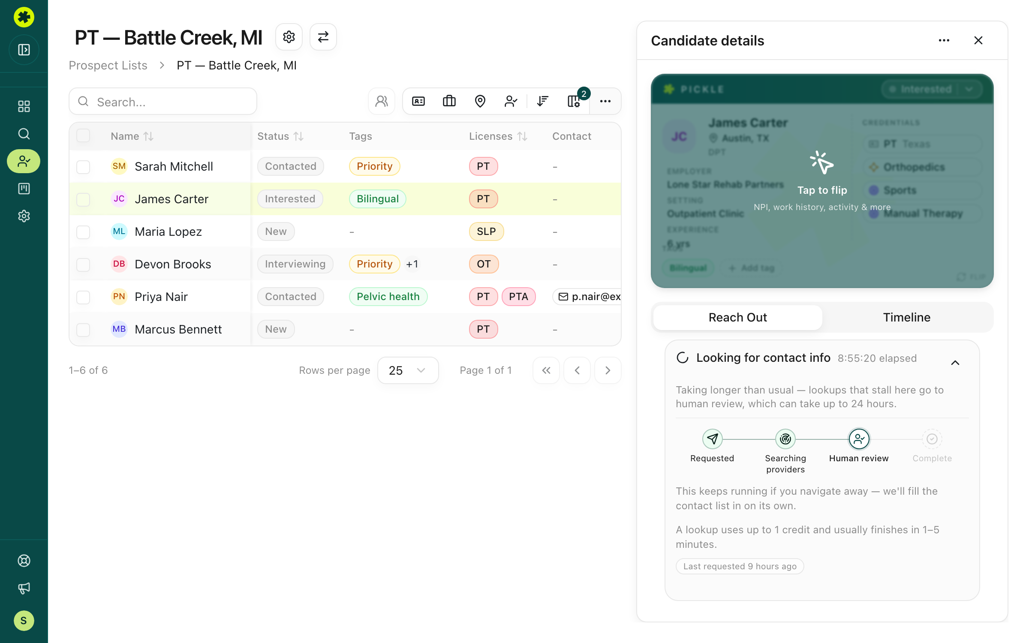Viewport: 1029px width, 643px height.
Task: Open the board icon in sidebar
Action: 24,189
